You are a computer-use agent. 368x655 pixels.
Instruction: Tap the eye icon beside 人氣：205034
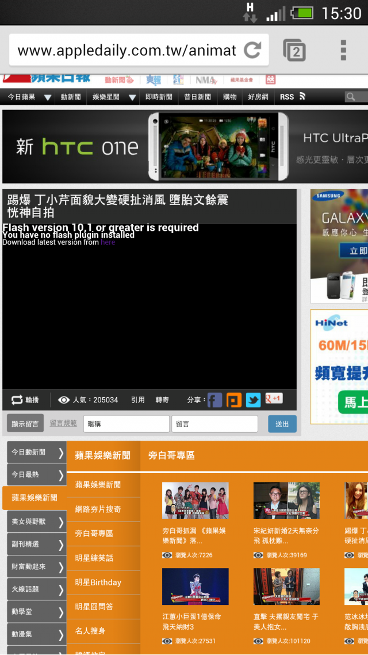(x=64, y=400)
